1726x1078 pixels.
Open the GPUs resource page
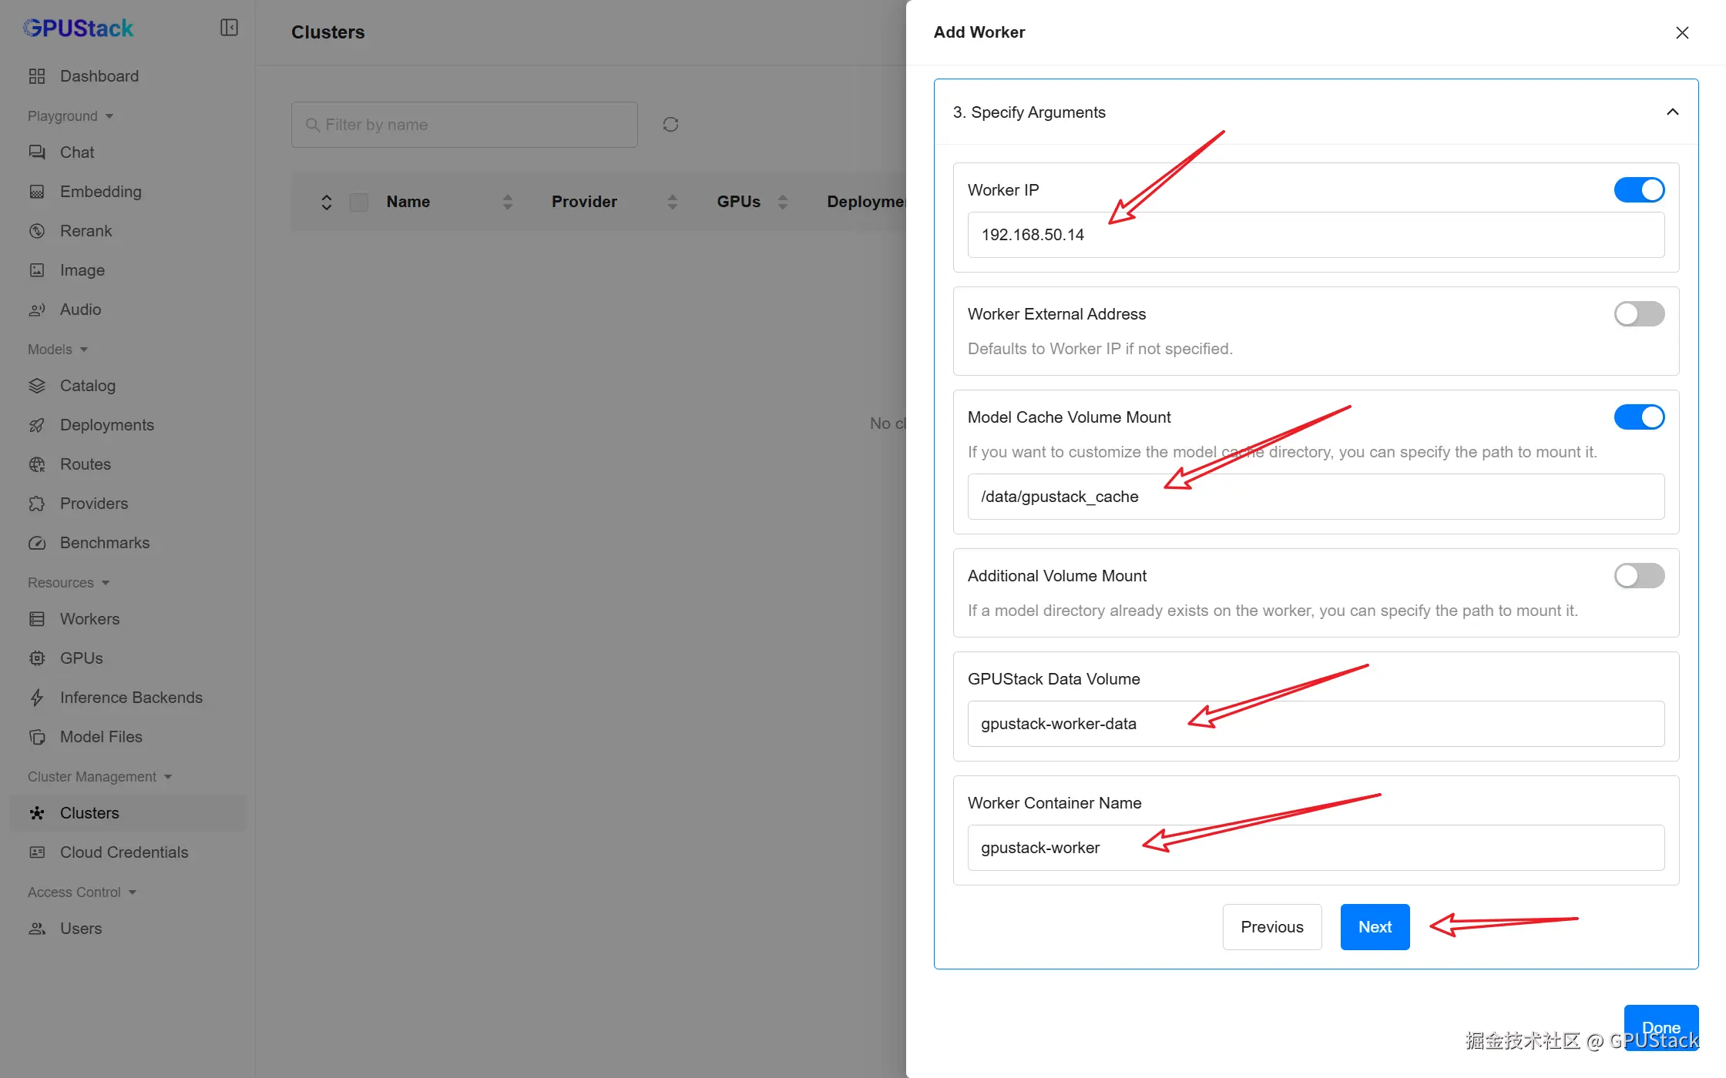click(x=81, y=658)
